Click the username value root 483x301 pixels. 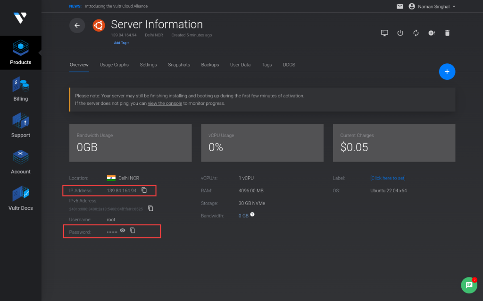(x=111, y=220)
